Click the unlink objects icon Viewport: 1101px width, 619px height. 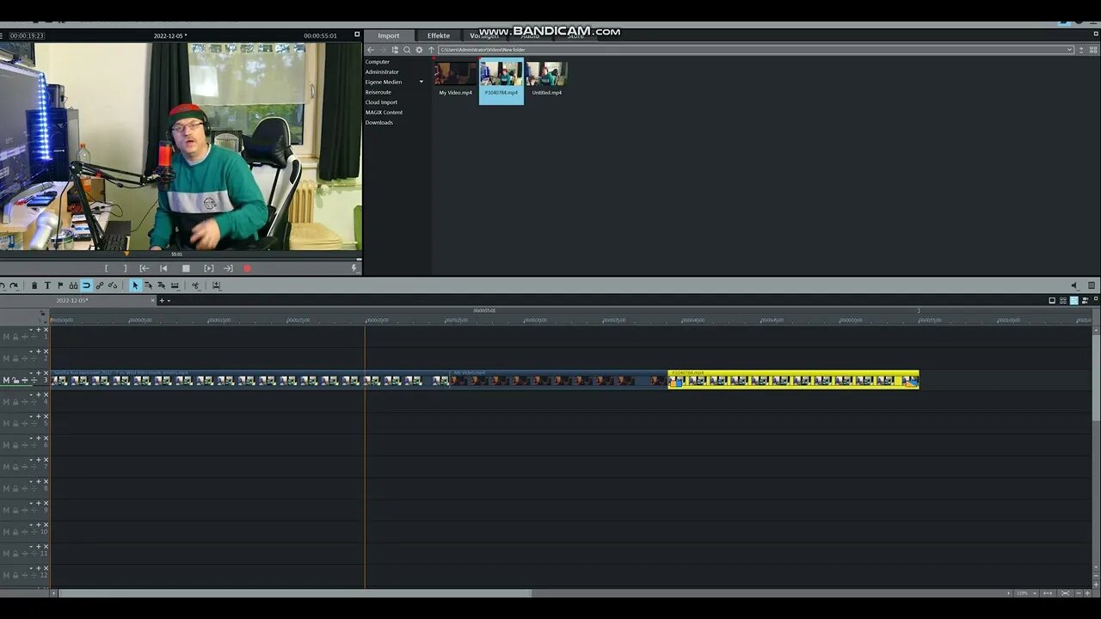click(x=112, y=285)
